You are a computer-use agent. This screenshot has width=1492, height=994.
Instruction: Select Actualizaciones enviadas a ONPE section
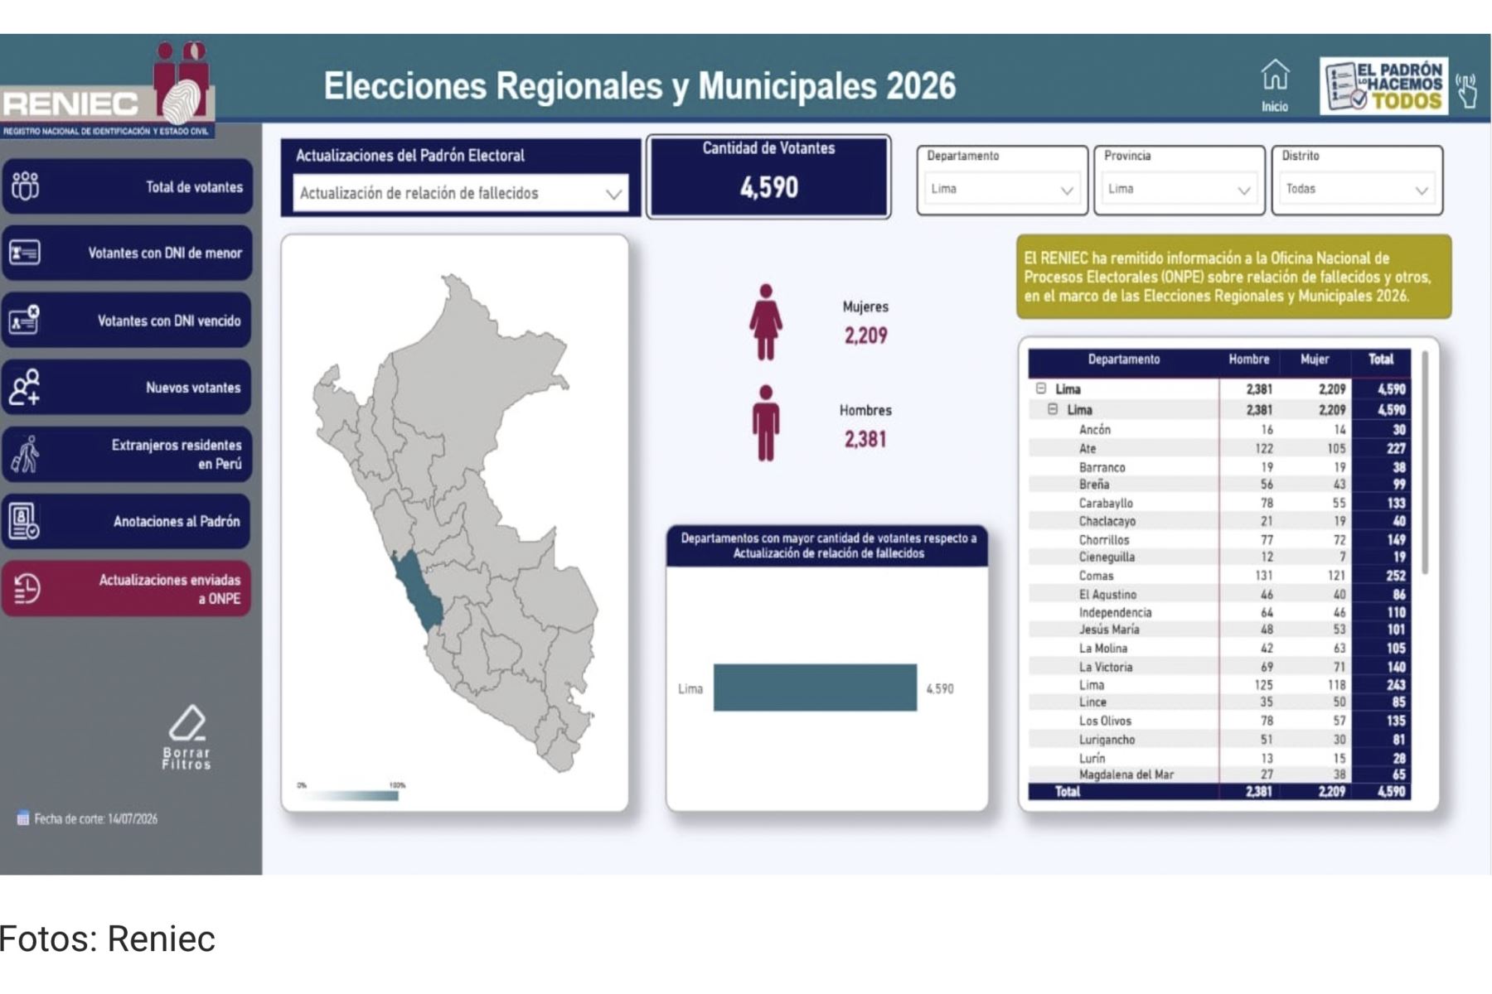(x=127, y=589)
